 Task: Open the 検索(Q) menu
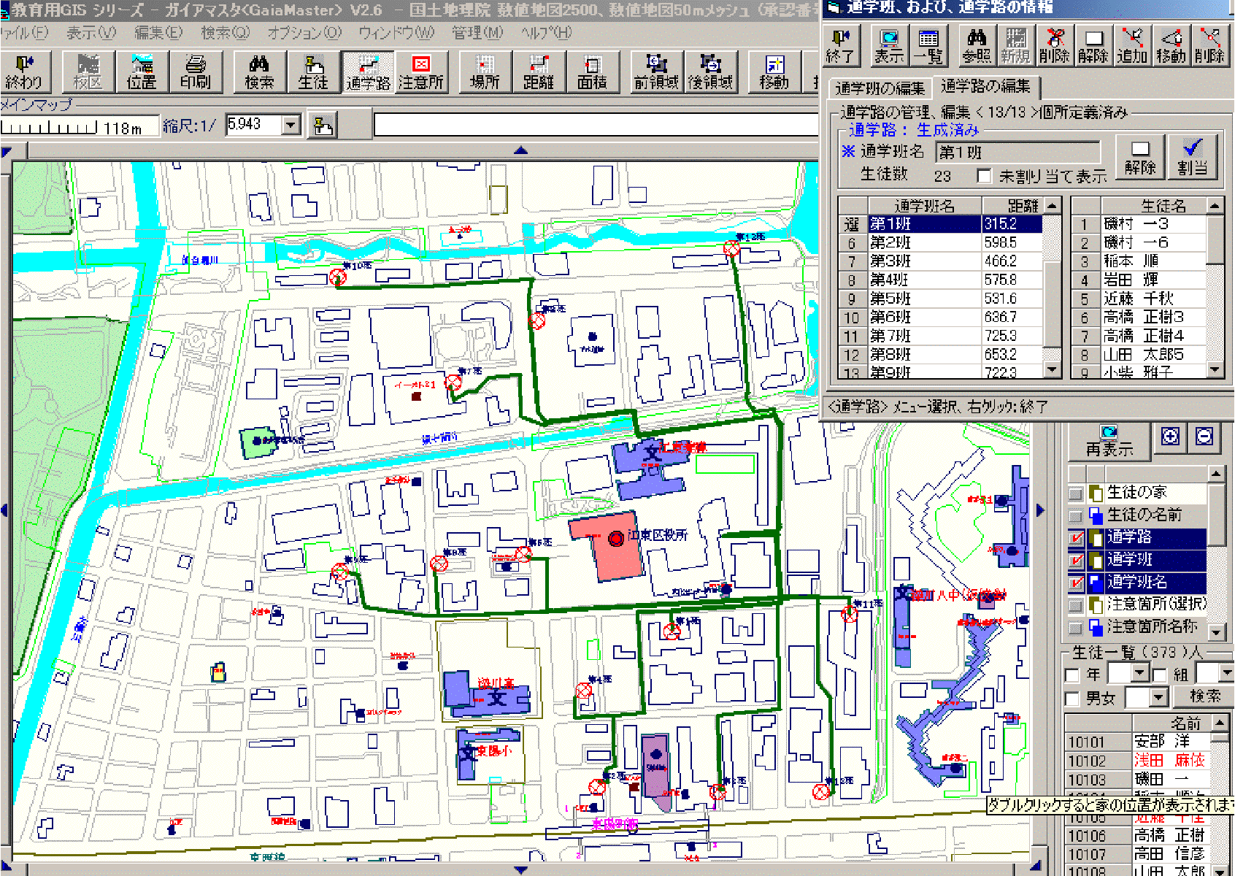226,33
